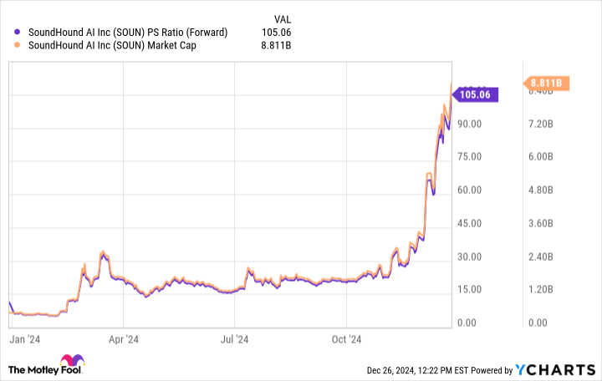
Task: Click the 90.00 PS ratio axis label
Action: pyautogui.click(x=469, y=124)
